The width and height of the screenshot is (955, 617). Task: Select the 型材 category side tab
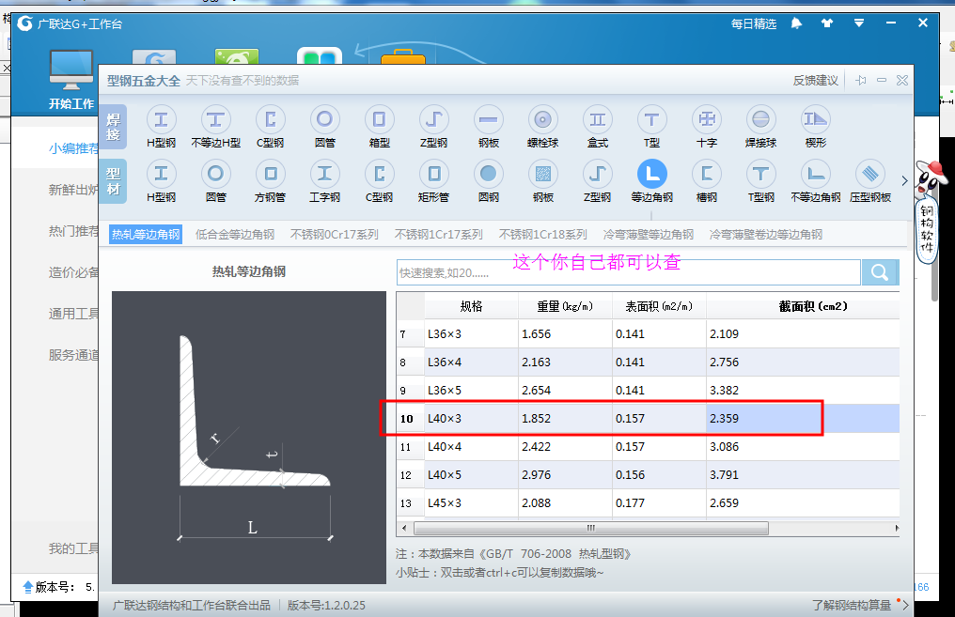pos(114,180)
